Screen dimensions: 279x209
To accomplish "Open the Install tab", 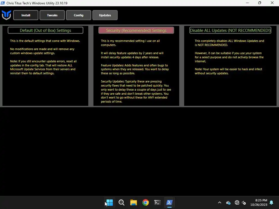I will click(26, 15).
